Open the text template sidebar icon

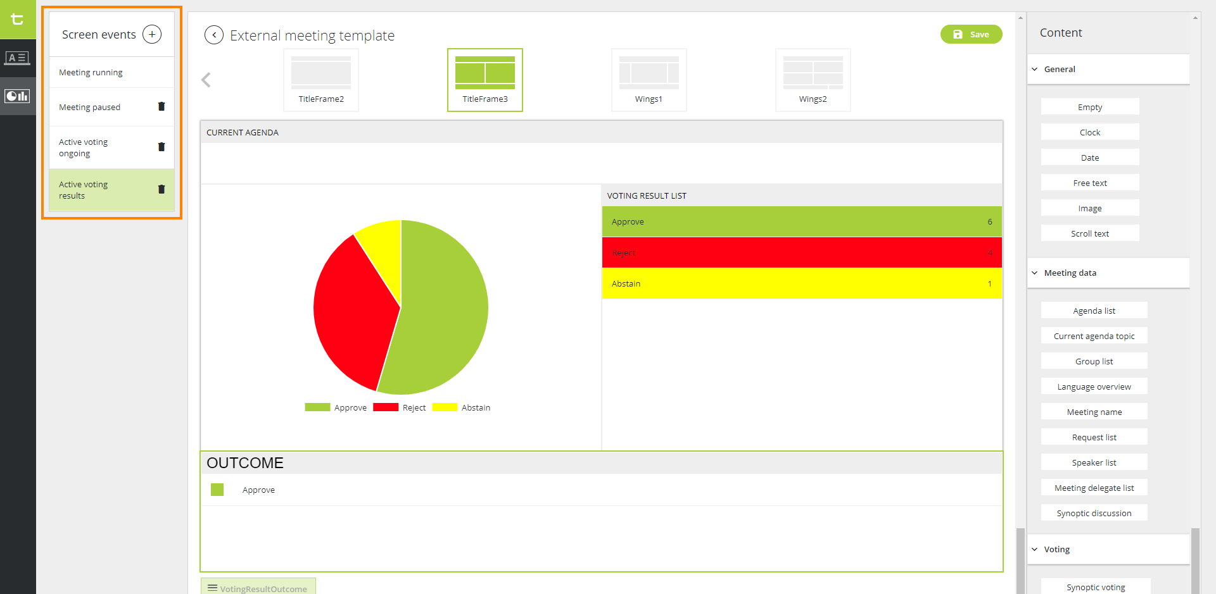[x=17, y=58]
